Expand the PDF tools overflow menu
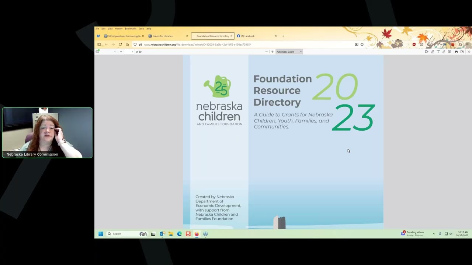 469,52
